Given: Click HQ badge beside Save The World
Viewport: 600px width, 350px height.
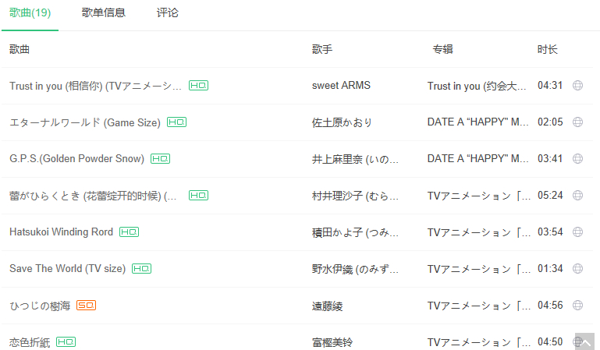Looking at the screenshot, I should pos(141,268).
